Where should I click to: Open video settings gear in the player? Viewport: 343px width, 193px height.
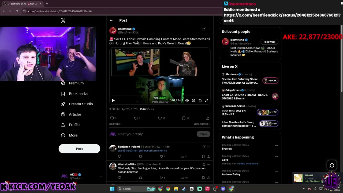[193, 101]
